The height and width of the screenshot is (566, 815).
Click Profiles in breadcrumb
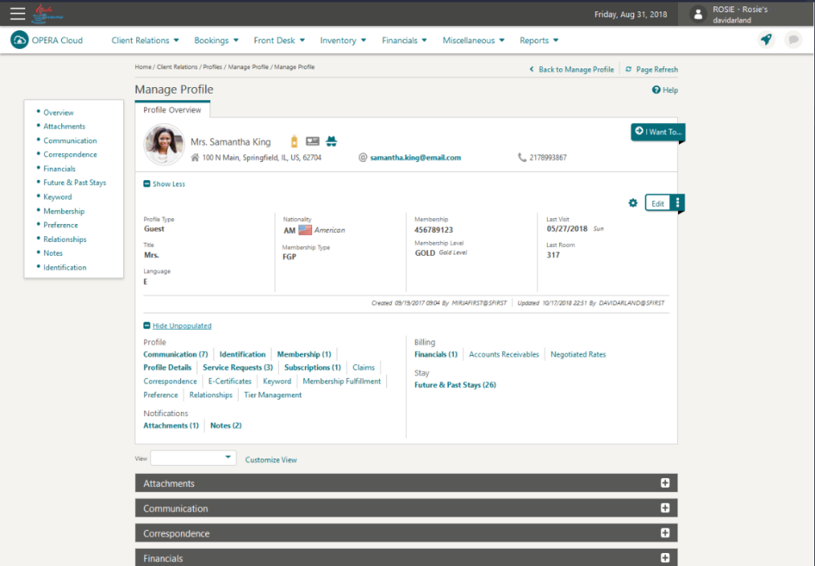212,67
